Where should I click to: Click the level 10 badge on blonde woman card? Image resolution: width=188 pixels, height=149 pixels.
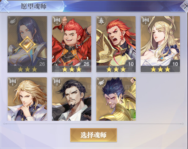175,64
